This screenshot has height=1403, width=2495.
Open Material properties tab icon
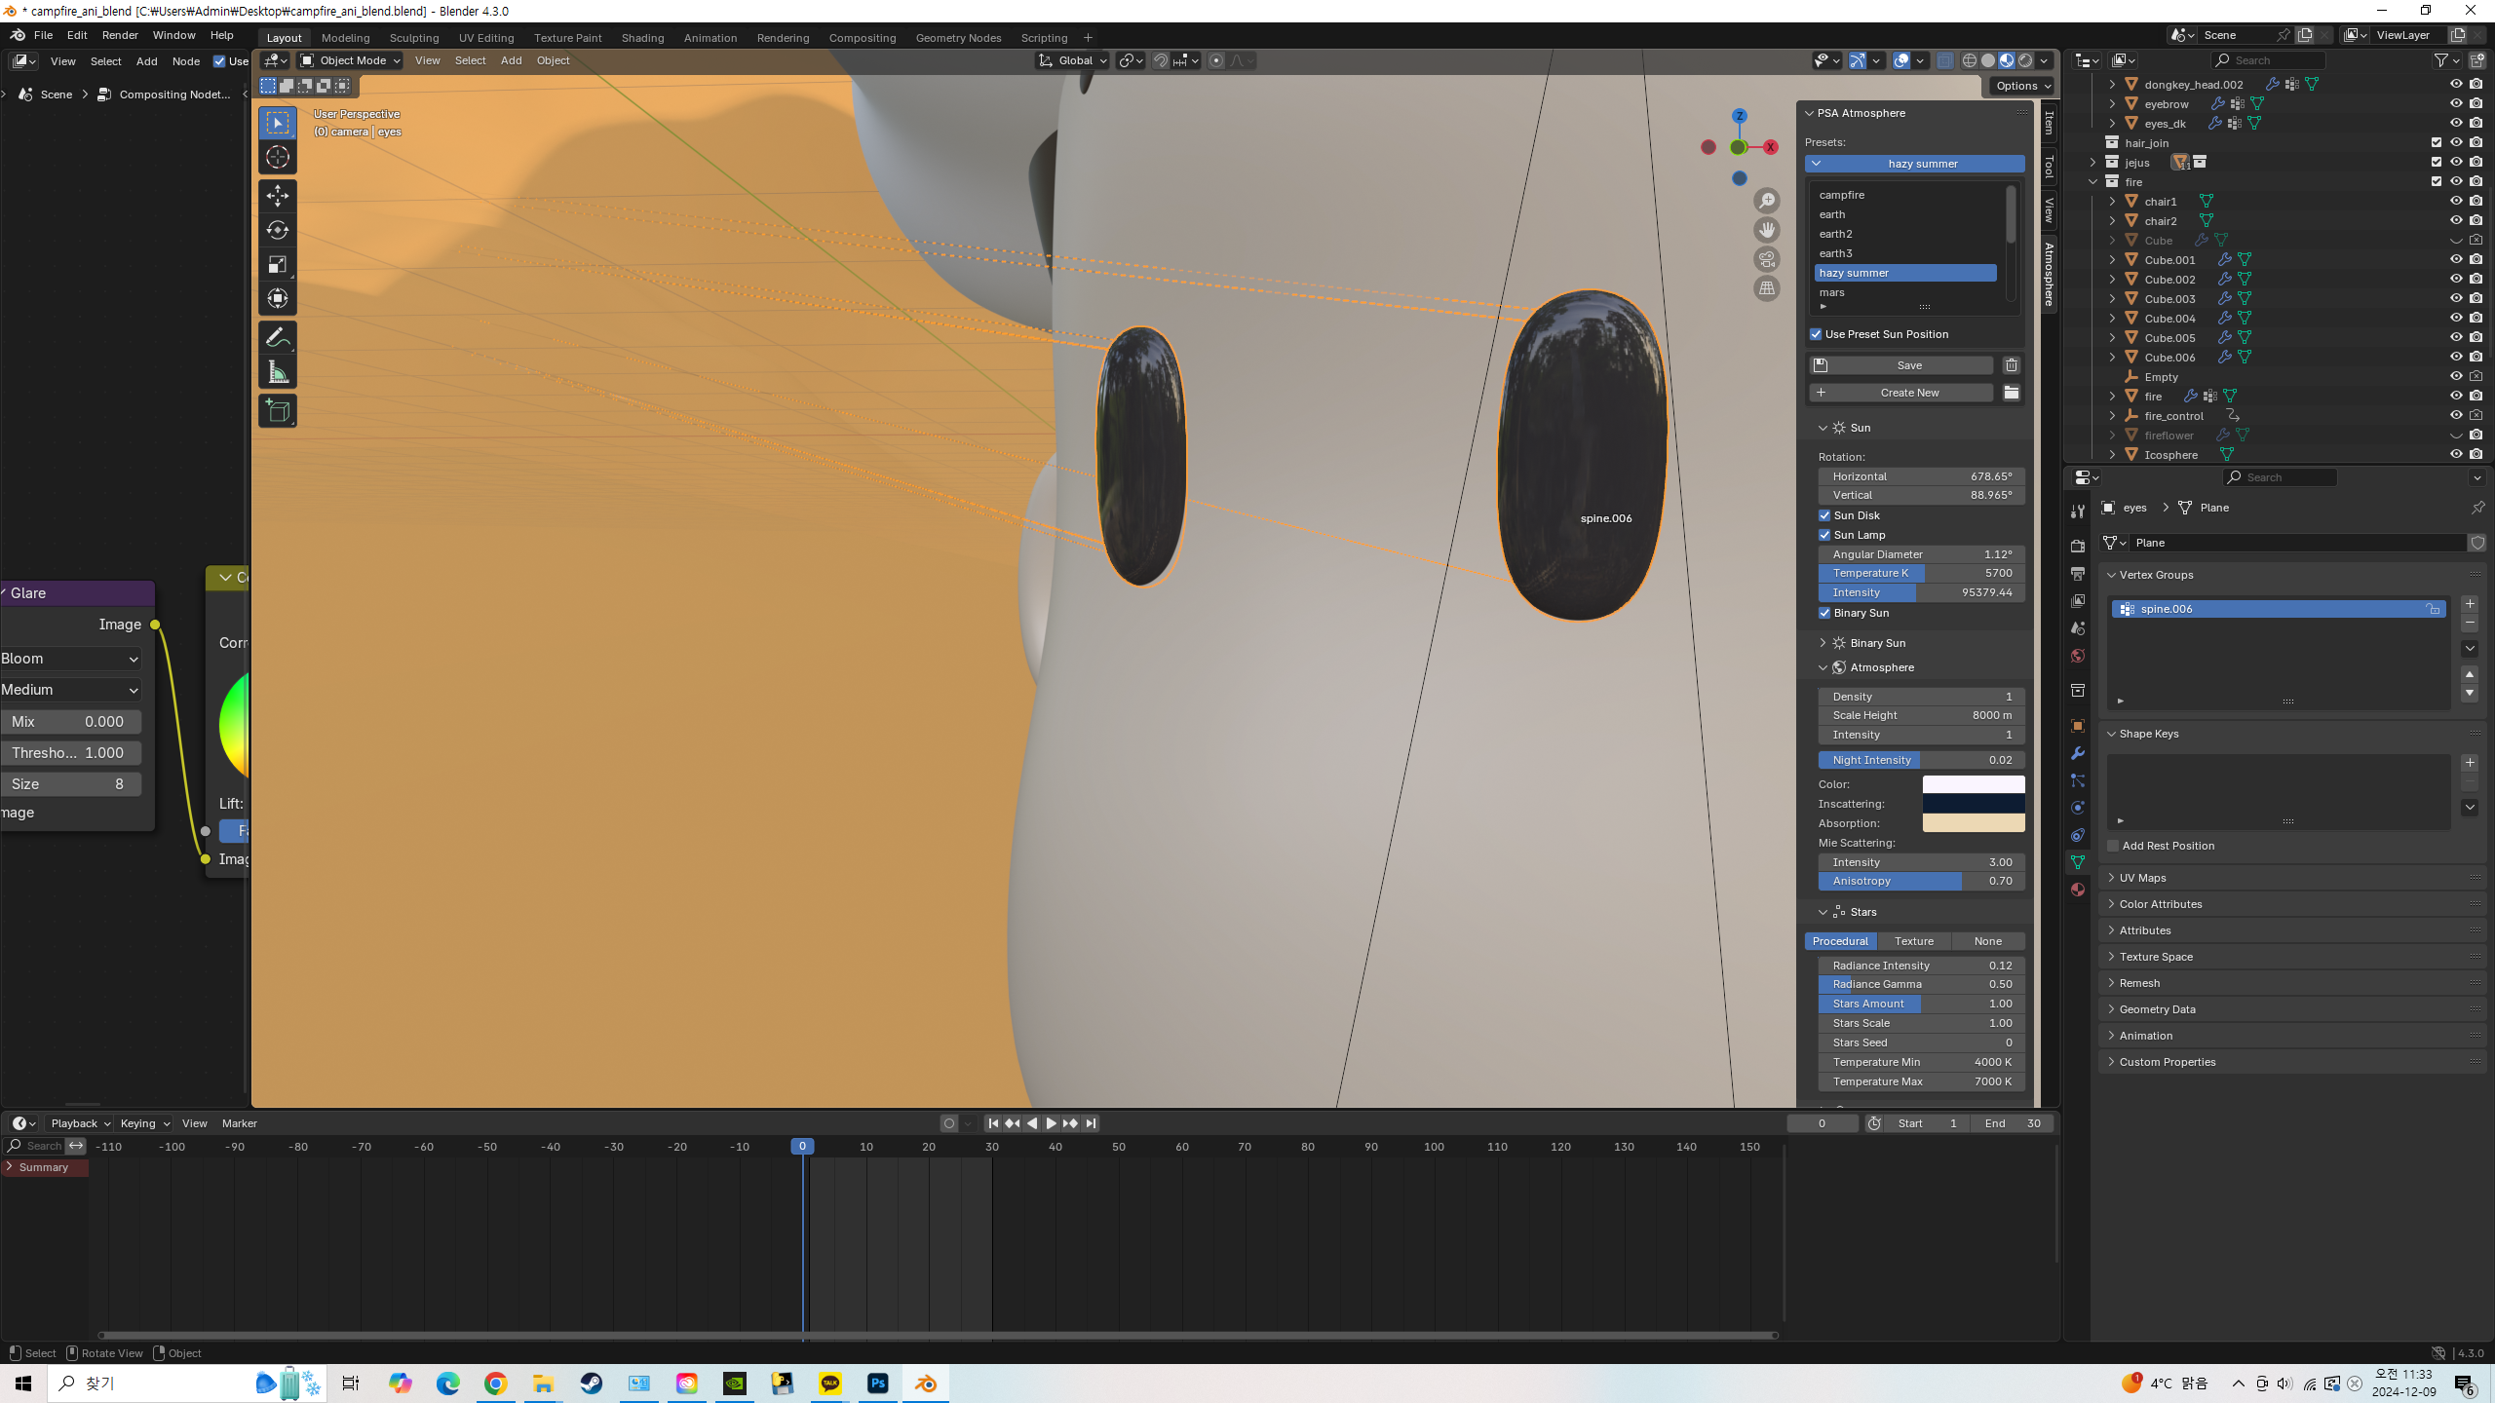[2078, 890]
